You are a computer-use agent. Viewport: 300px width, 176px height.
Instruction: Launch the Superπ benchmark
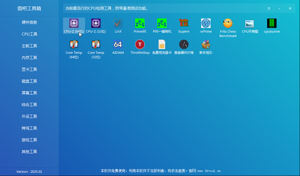(184, 26)
